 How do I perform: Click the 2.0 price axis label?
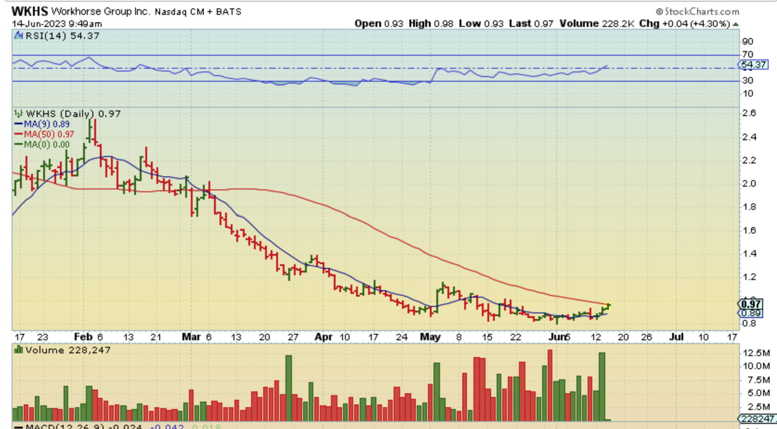point(749,183)
